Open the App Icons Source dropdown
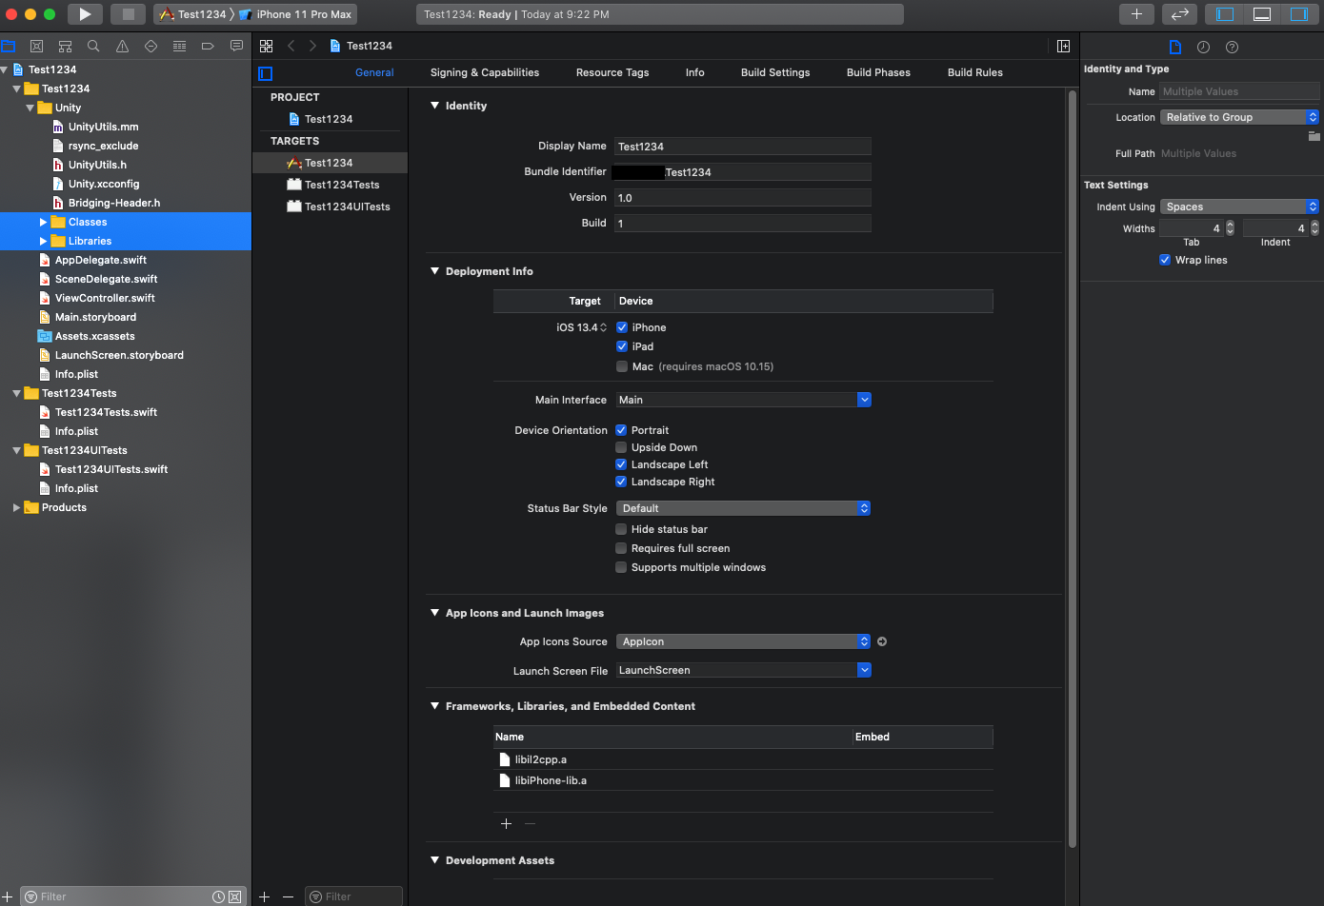The width and height of the screenshot is (1324, 906). coord(743,641)
